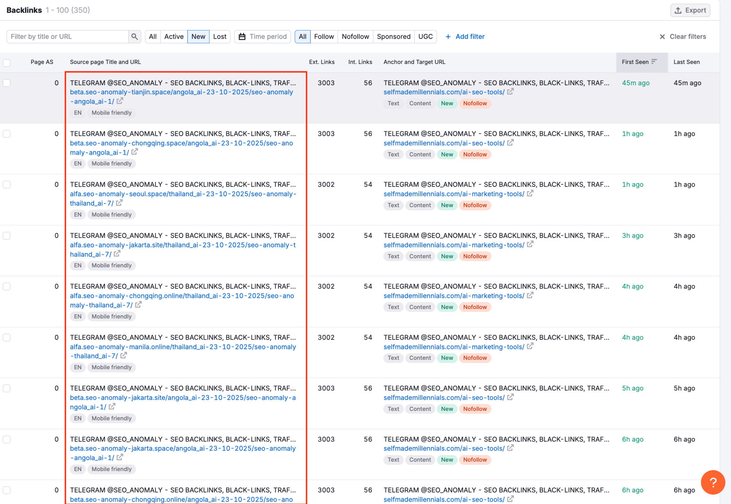Image resolution: width=731 pixels, height=504 pixels.
Task: Sort by Last Seen column header
Action: click(686, 62)
